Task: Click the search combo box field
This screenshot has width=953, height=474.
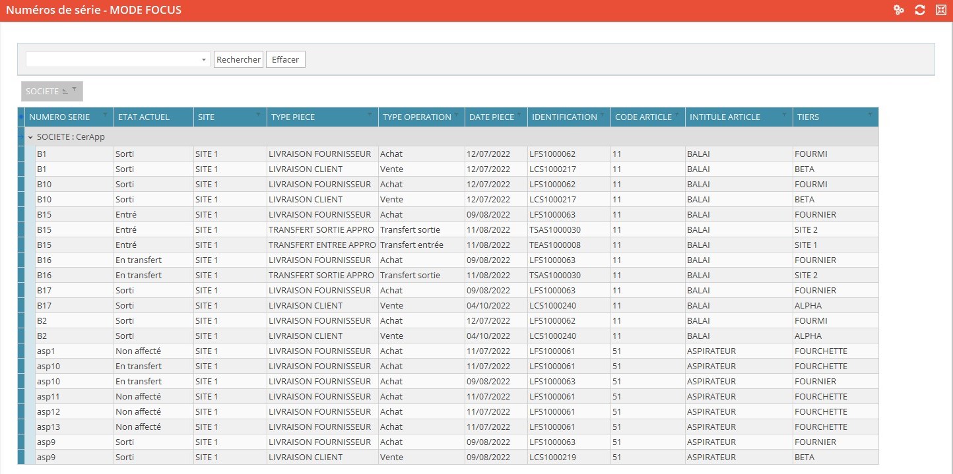Action: coord(112,60)
